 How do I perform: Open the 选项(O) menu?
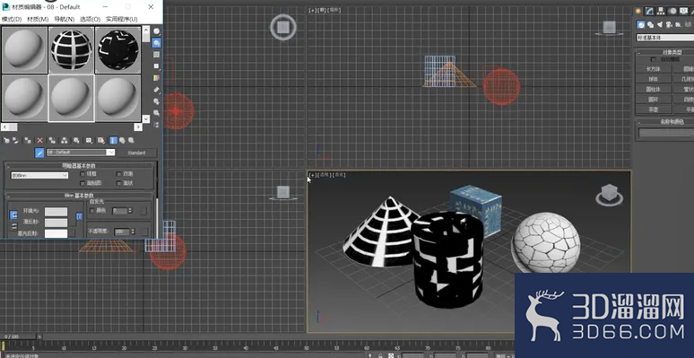pyautogui.click(x=90, y=19)
